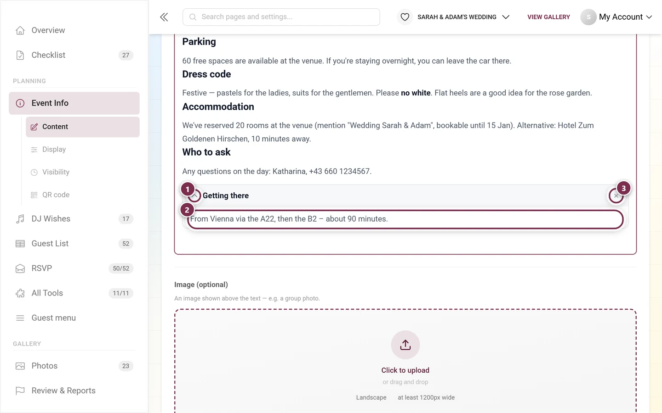Collapse the sidebar with double-chevron icon
The width and height of the screenshot is (662, 413).
point(164,17)
